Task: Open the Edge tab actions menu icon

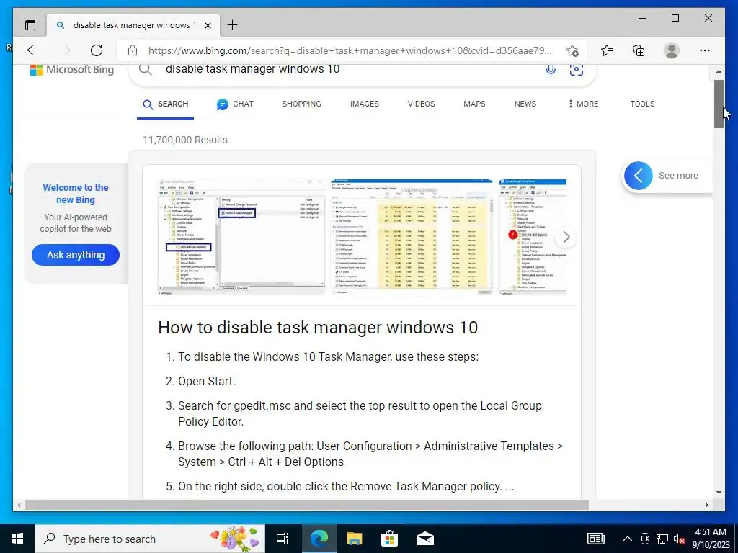Action: coord(30,25)
